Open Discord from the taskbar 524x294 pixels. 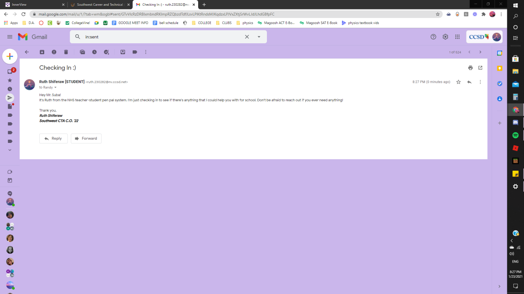(515, 122)
